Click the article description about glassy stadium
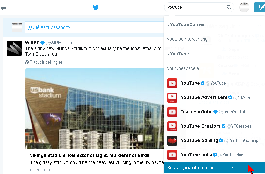 97,162
